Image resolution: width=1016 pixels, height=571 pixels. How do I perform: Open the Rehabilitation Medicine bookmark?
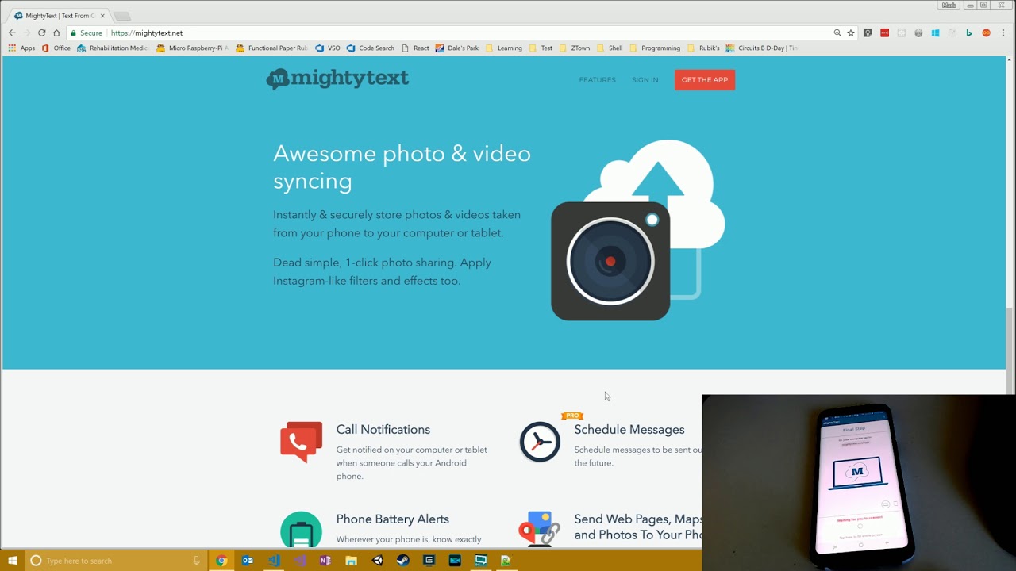113,48
